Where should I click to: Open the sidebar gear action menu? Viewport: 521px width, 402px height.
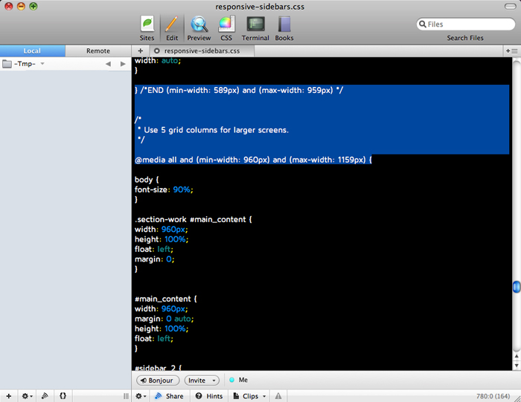coord(27,396)
